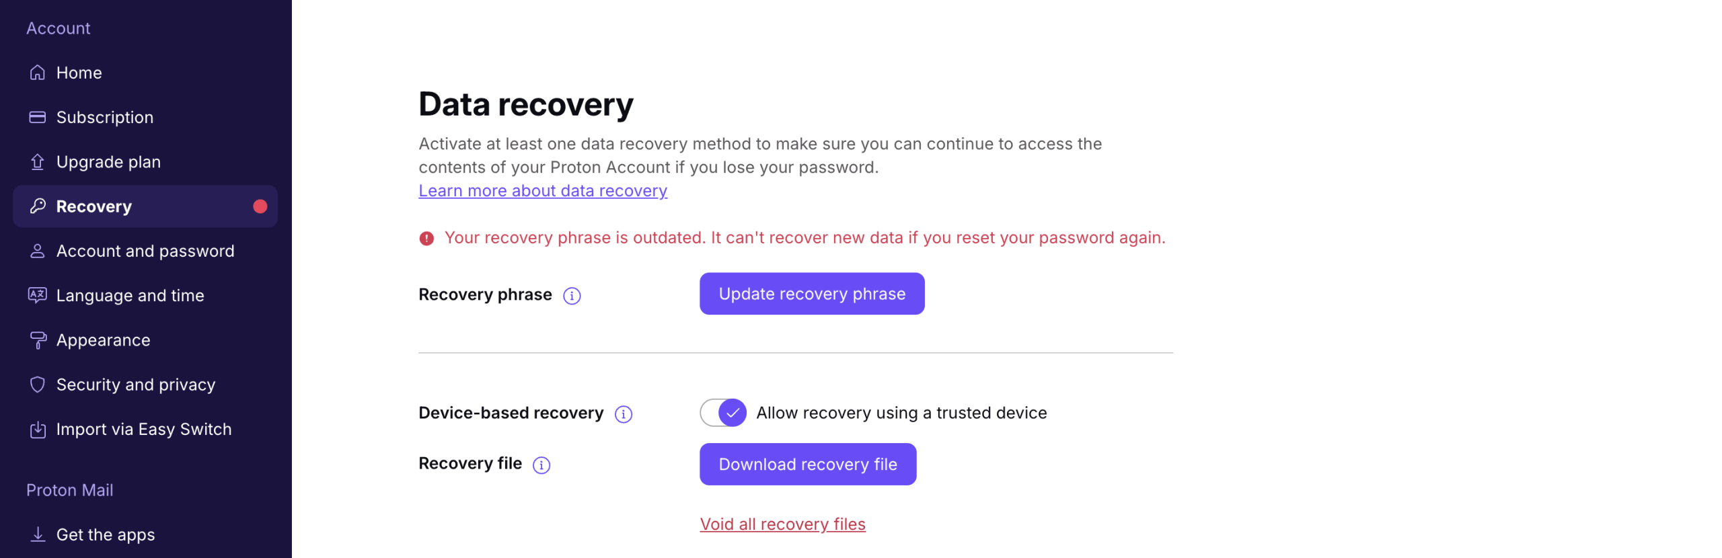The width and height of the screenshot is (1722, 558).
Task: Click the Subscription card icon
Action: [38, 118]
